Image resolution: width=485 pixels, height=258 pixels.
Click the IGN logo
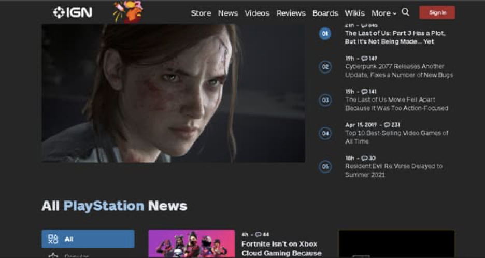[73, 12]
